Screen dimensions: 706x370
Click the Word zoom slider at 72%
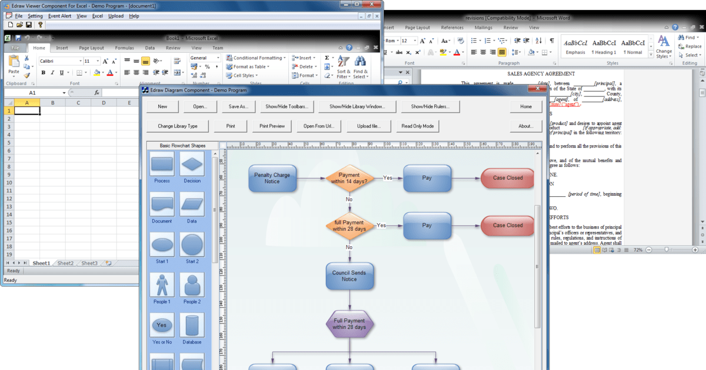click(666, 250)
